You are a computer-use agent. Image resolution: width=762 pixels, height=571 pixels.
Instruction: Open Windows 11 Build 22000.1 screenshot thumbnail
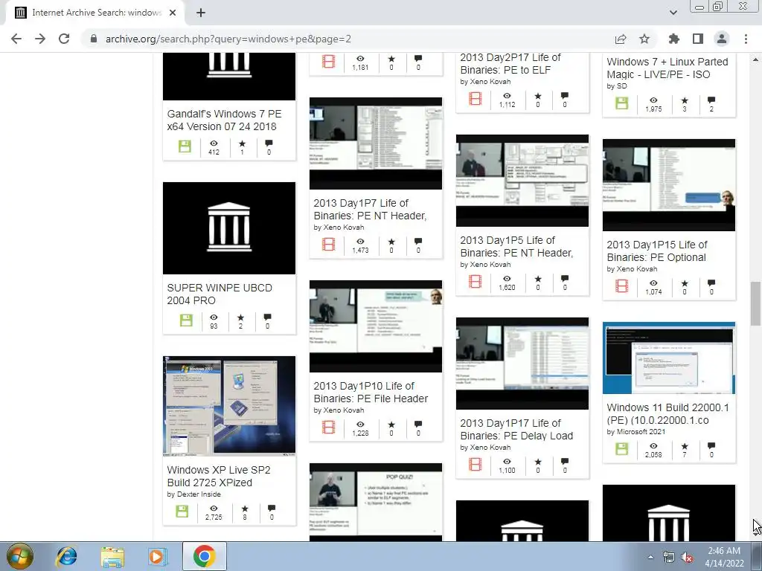pyautogui.click(x=669, y=358)
